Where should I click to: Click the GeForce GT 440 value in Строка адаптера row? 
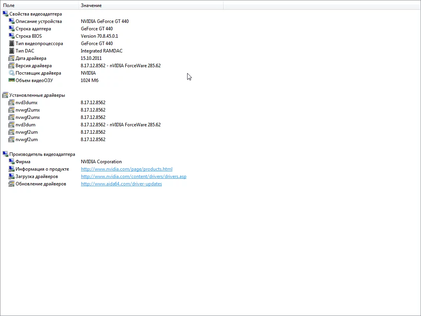coord(96,29)
